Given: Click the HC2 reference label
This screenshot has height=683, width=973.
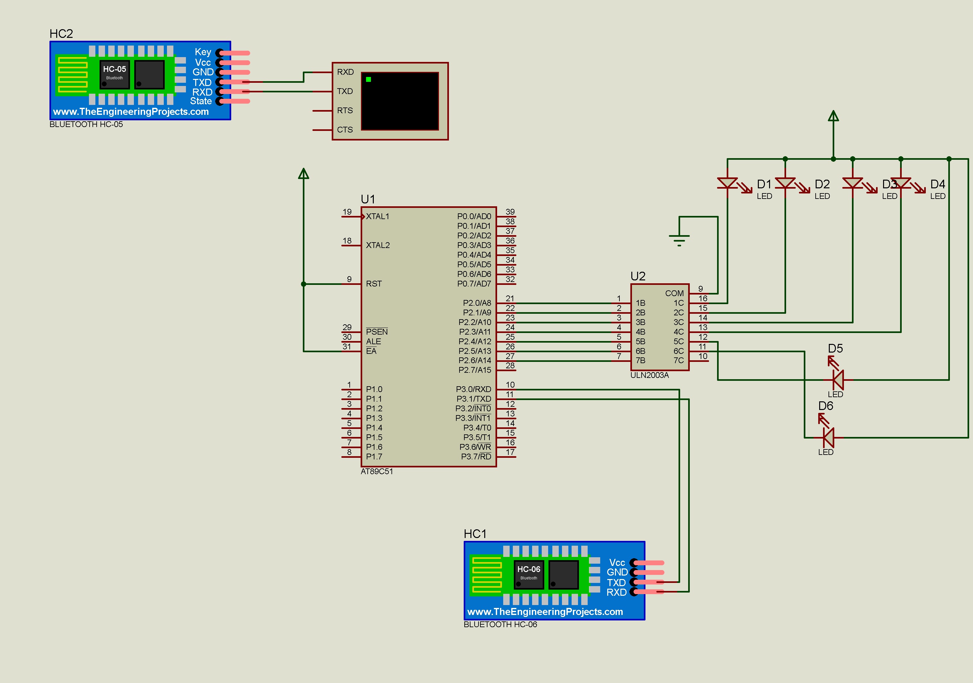Looking at the screenshot, I should (61, 34).
